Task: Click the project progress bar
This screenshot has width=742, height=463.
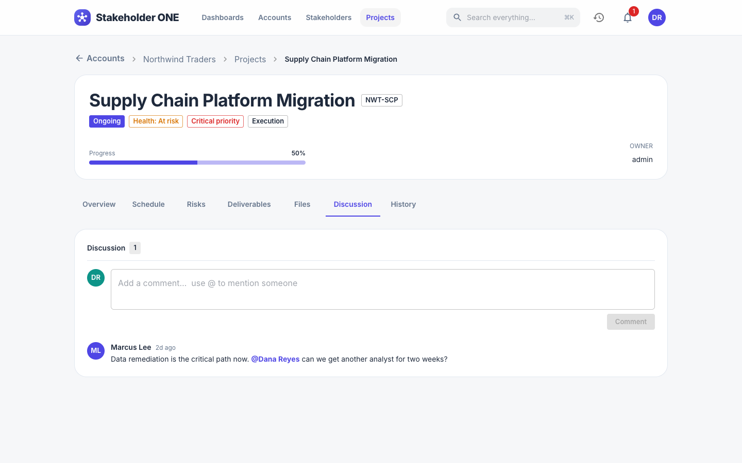Action: point(197,163)
